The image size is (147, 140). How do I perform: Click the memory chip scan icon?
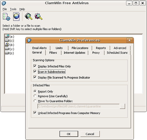(x=28, y=16)
